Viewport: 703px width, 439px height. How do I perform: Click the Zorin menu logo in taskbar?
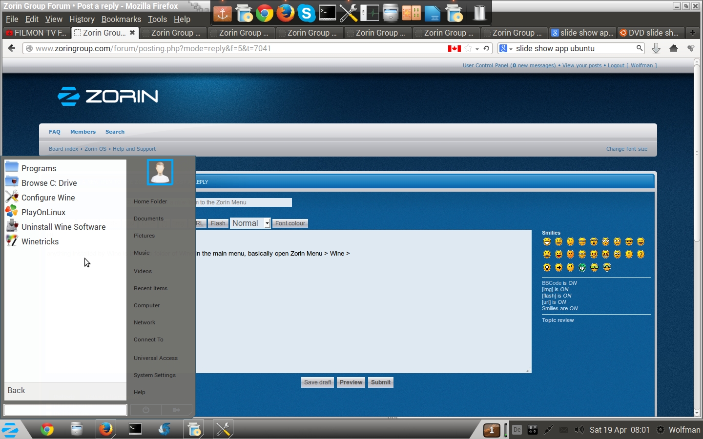[10, 430]
